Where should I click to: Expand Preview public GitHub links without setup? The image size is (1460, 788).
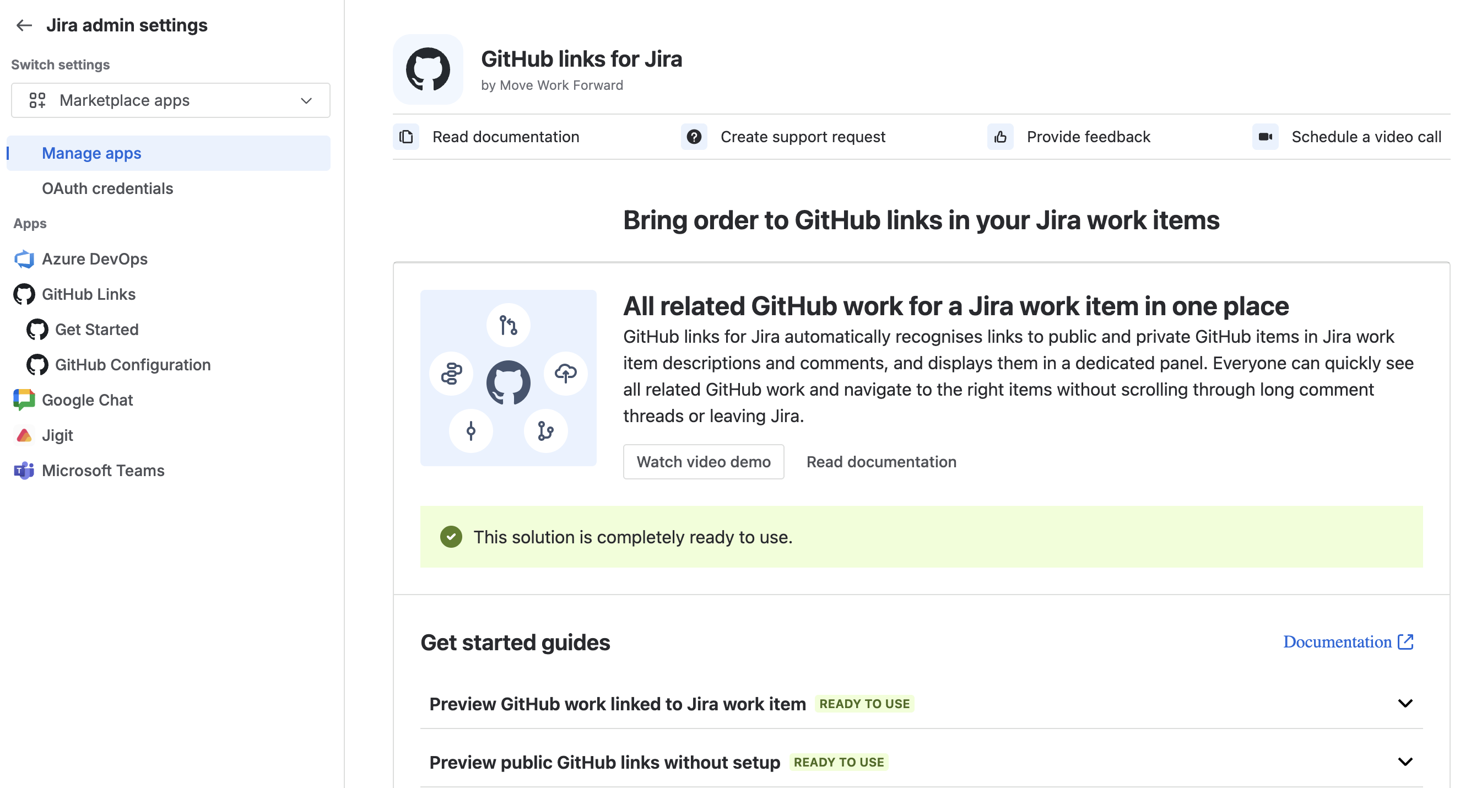[x=922, y=762]
